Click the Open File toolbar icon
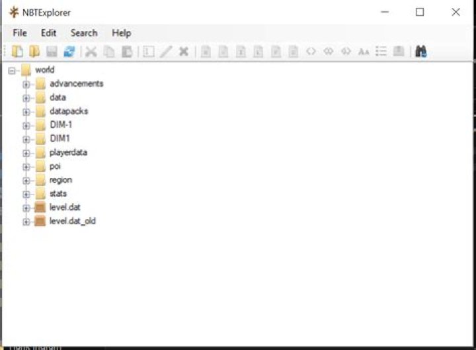The height and width of the screenshot is (350, 476). pos(17,52)
